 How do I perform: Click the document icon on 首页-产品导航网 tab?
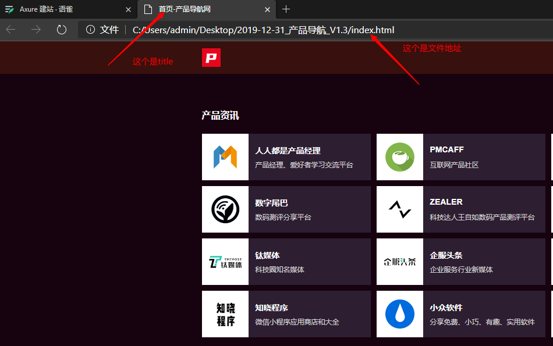click(148, 9)
